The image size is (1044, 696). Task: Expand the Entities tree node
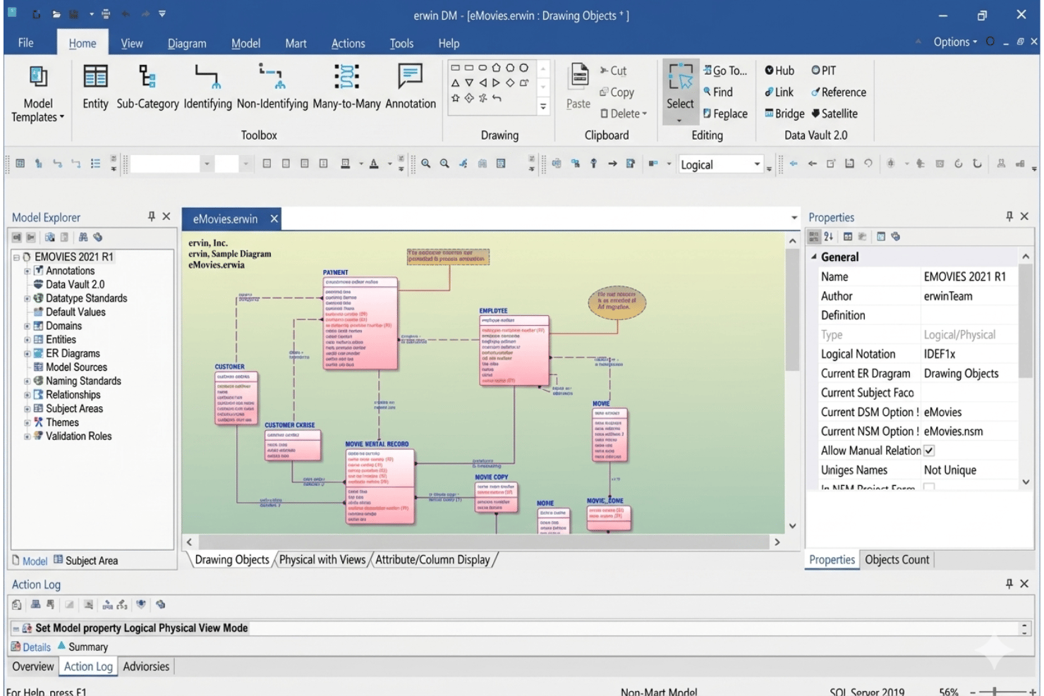[x=28, y=340]
